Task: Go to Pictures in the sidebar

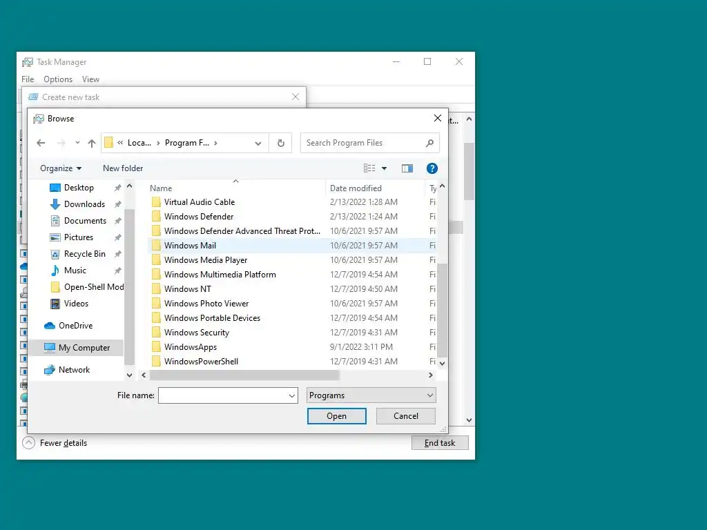Action: click(x=79, y=237)
